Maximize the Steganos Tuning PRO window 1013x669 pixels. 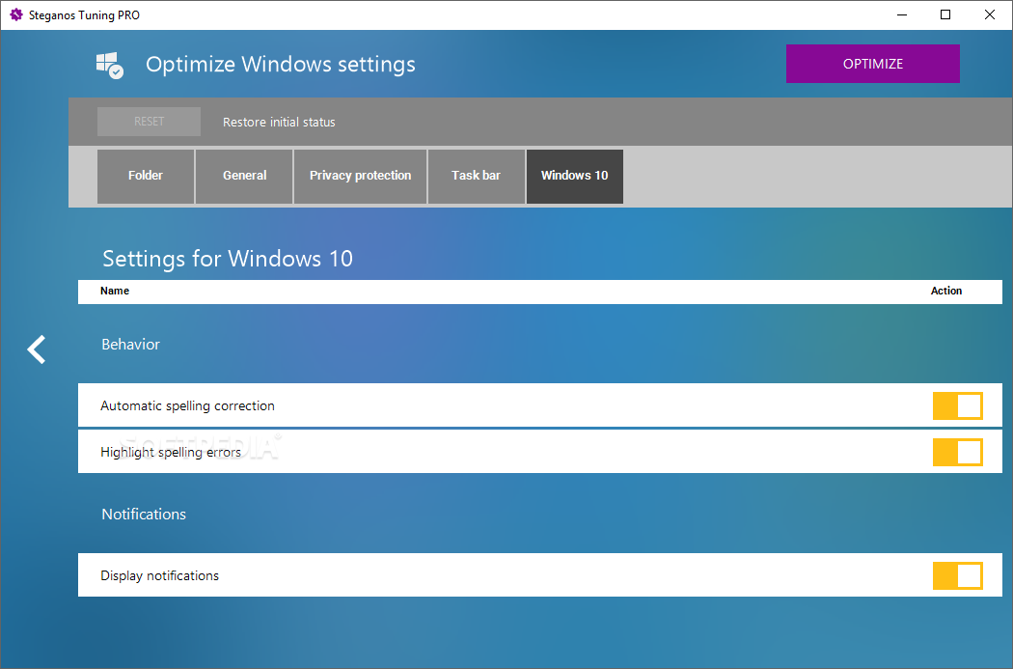click(x=945, y=14)
